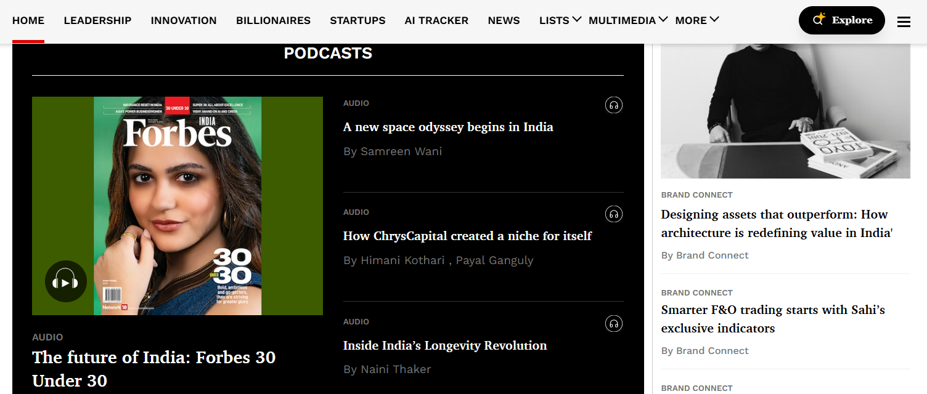The height and width of the screenshot is (394, 927).
Task: Open the Billionaires section
Action: [273, 20]
